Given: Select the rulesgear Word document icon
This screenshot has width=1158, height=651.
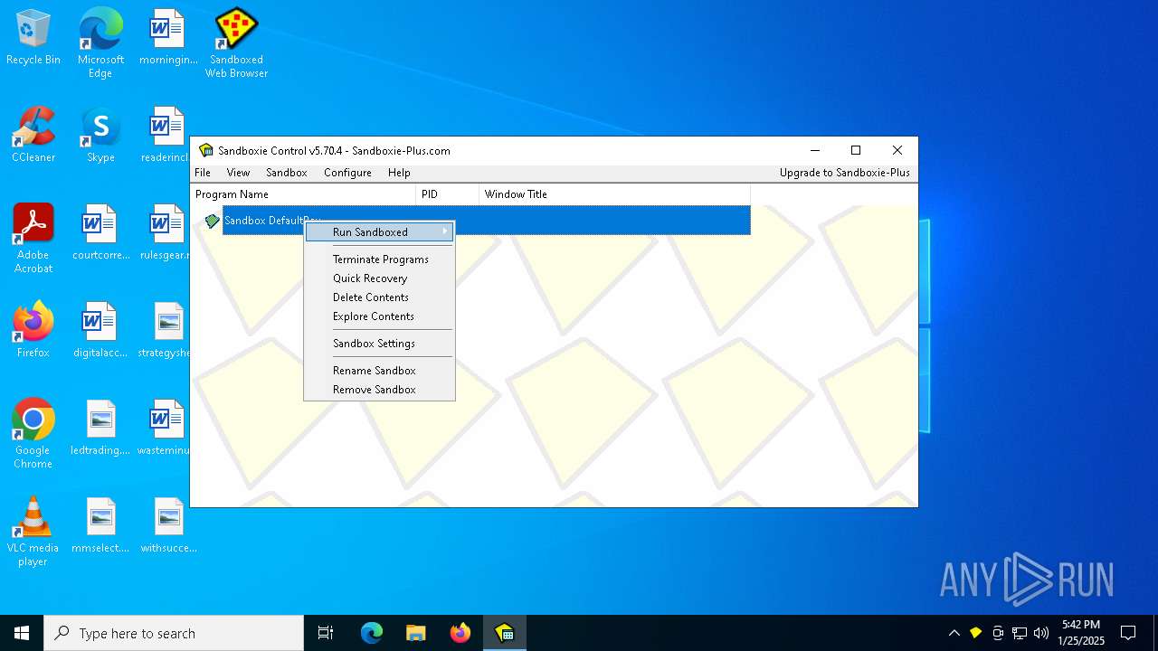Looking at the screenshot, I should 163,233.
